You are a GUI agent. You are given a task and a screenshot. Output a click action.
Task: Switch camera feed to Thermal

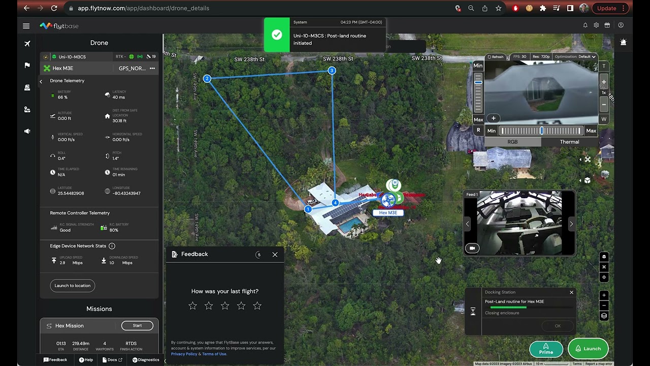pos(569,142)
